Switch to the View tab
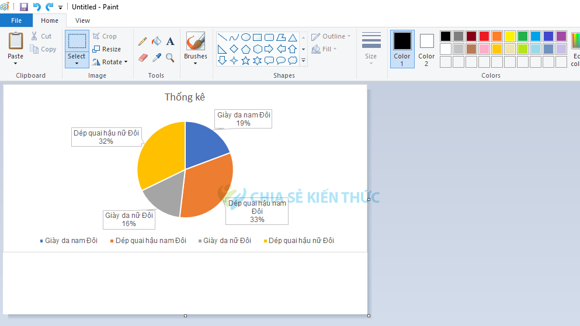 coord(82,20)
